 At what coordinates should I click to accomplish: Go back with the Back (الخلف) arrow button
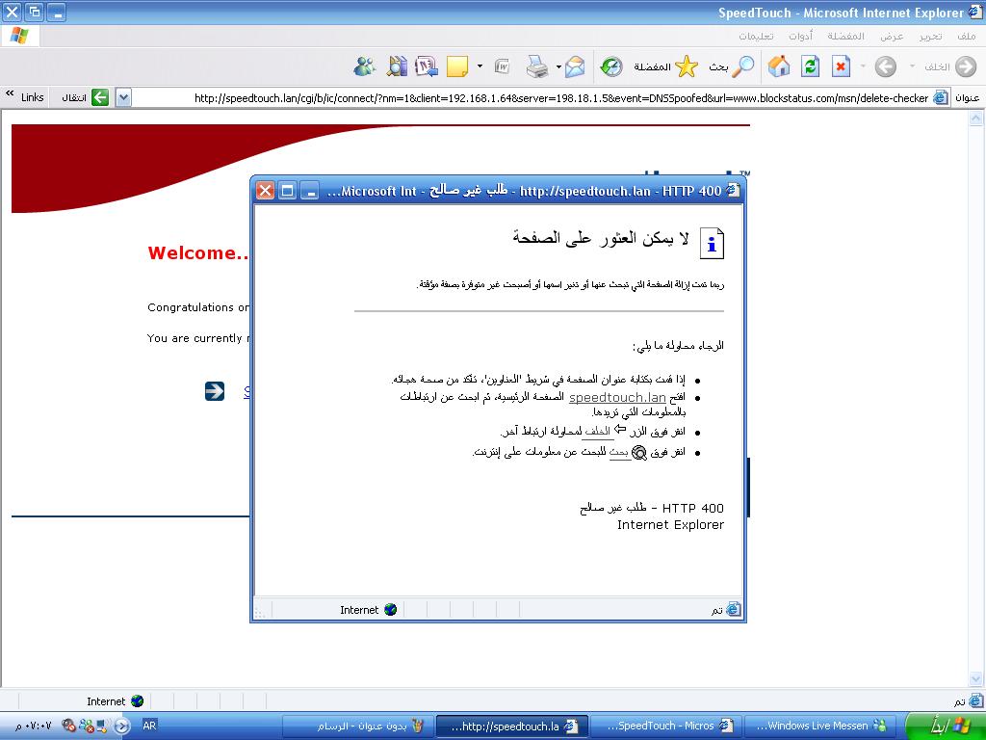(x=950, y=66)
